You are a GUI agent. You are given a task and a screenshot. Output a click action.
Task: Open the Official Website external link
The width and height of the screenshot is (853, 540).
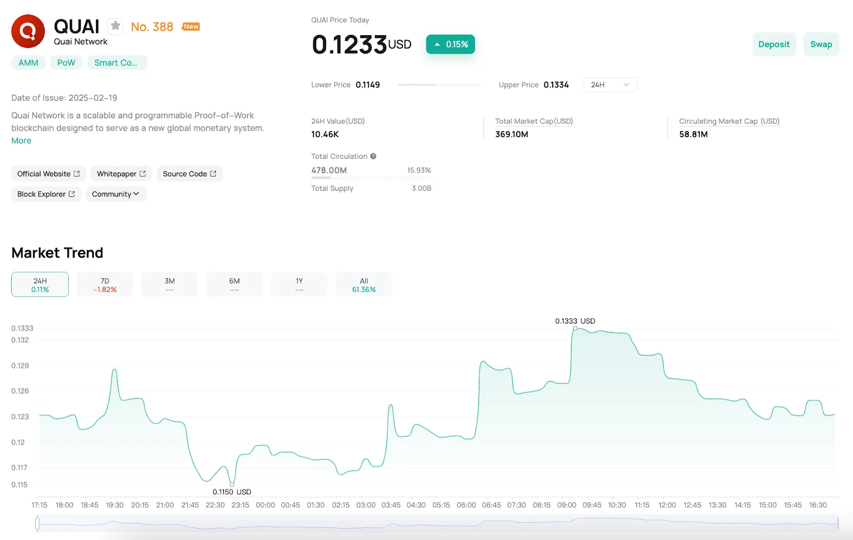pyautogui.click(x=49, y=174)
